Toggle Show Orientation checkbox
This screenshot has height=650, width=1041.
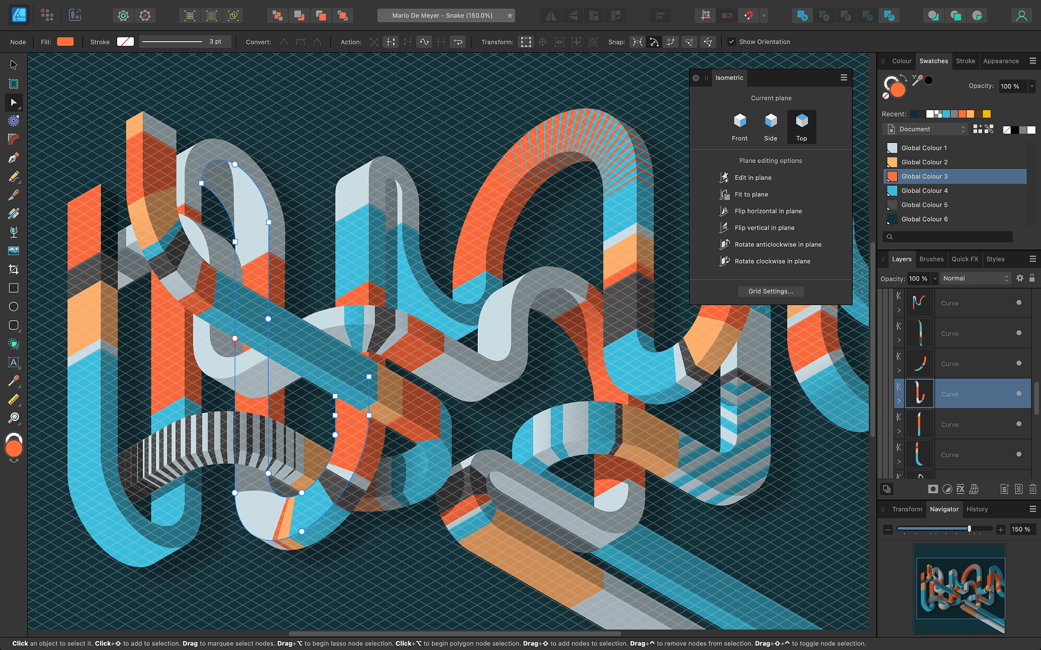(x=732, y=42)
